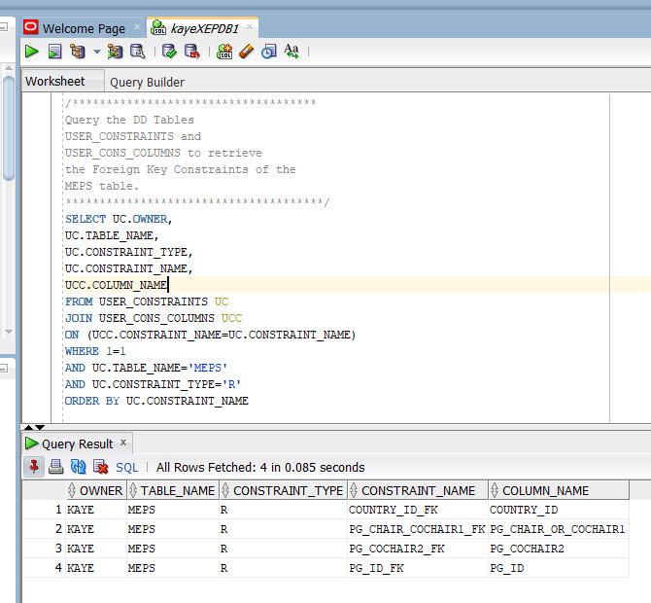Select PG_CHAIR_OR_COCHAIR1 cell

(x=559, y=529)
